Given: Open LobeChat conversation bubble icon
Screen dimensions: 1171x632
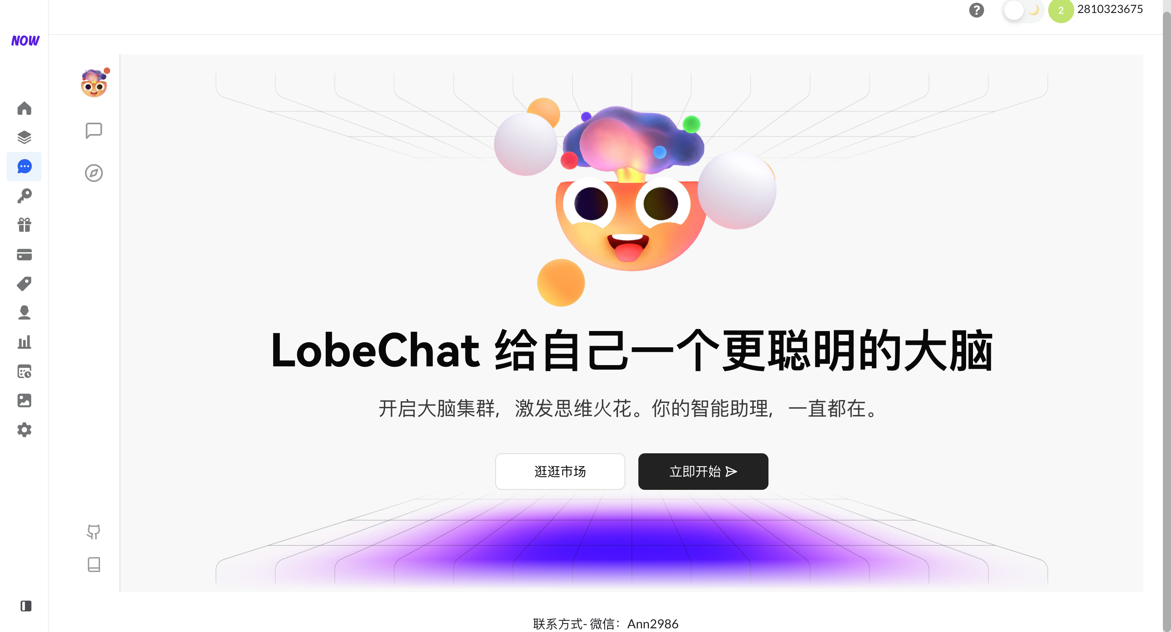Looking at the screenshot, I should 94,130.
